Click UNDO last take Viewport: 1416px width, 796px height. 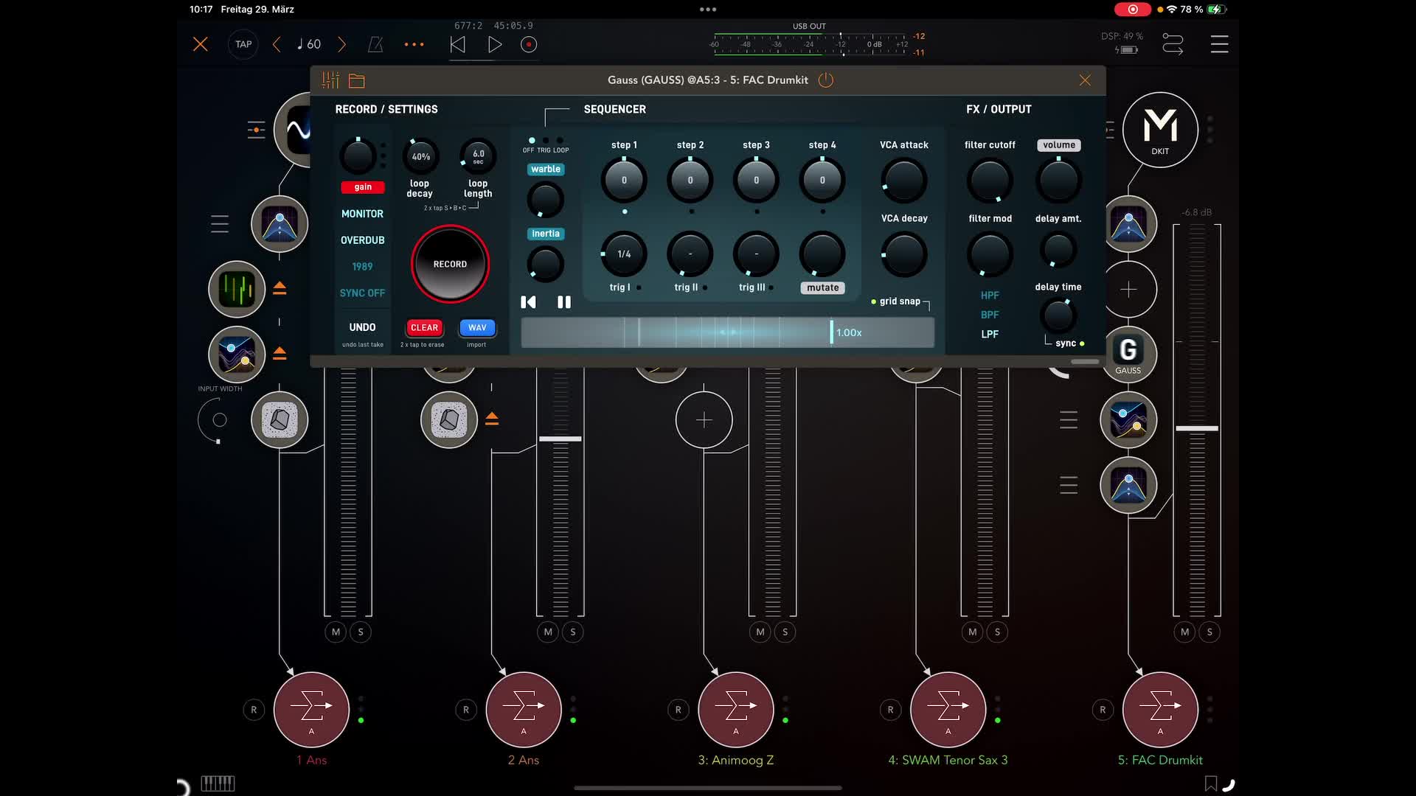coord(362,327)
